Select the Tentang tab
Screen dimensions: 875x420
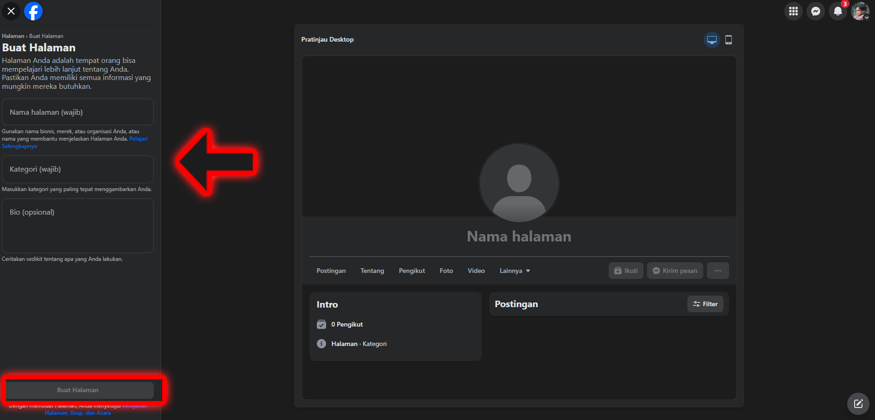pos(372,271)
